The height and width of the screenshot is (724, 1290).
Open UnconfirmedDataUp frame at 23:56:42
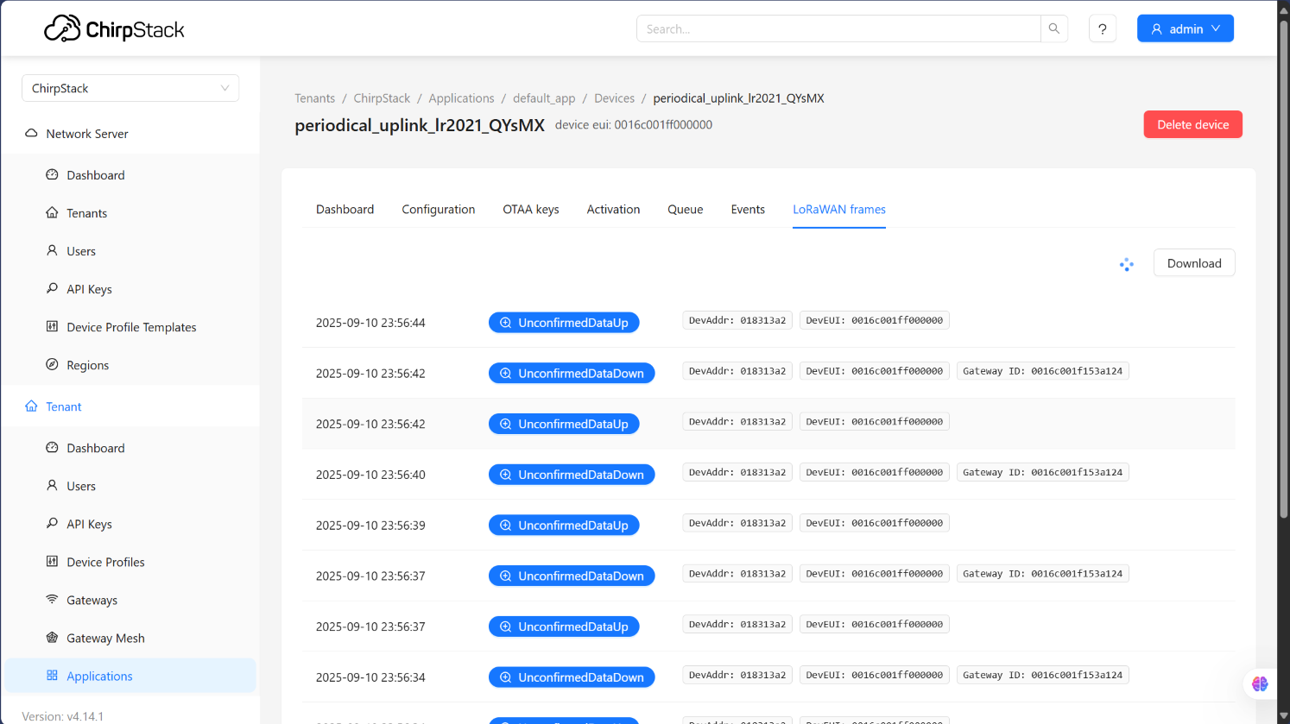[x=564, y=424]
